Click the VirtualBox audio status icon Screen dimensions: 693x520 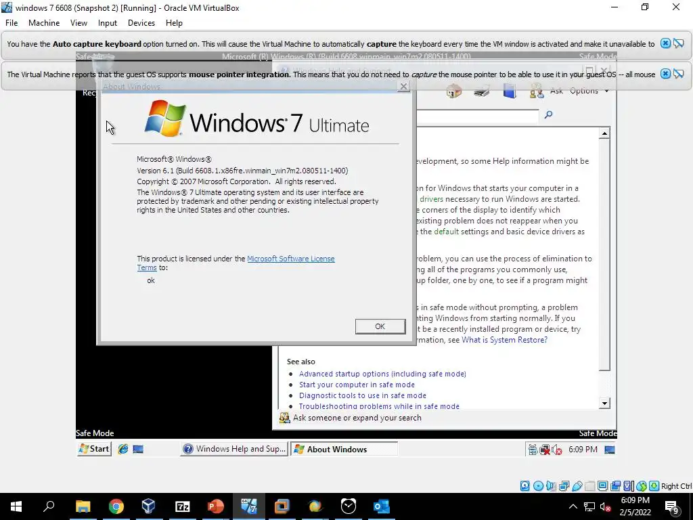(551, 486)
